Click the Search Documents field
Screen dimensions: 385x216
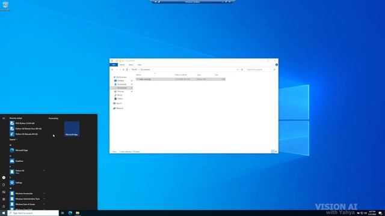(260, 70)
